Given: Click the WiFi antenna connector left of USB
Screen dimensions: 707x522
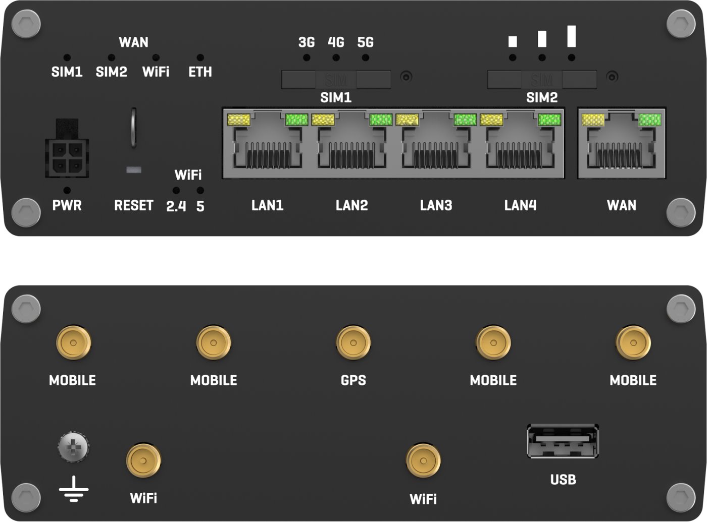Looking at the screenshot, I should coord(423,460).
